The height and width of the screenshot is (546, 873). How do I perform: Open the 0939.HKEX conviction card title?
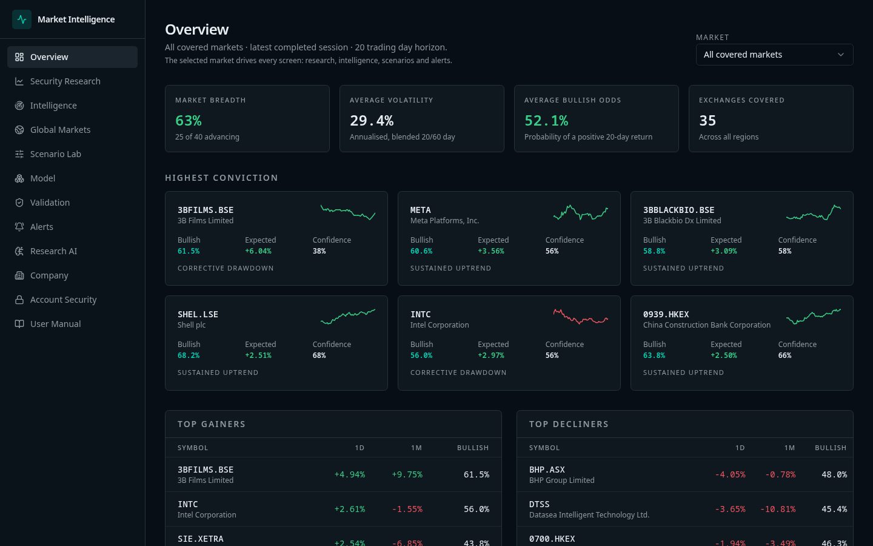[x=666, y=314]
